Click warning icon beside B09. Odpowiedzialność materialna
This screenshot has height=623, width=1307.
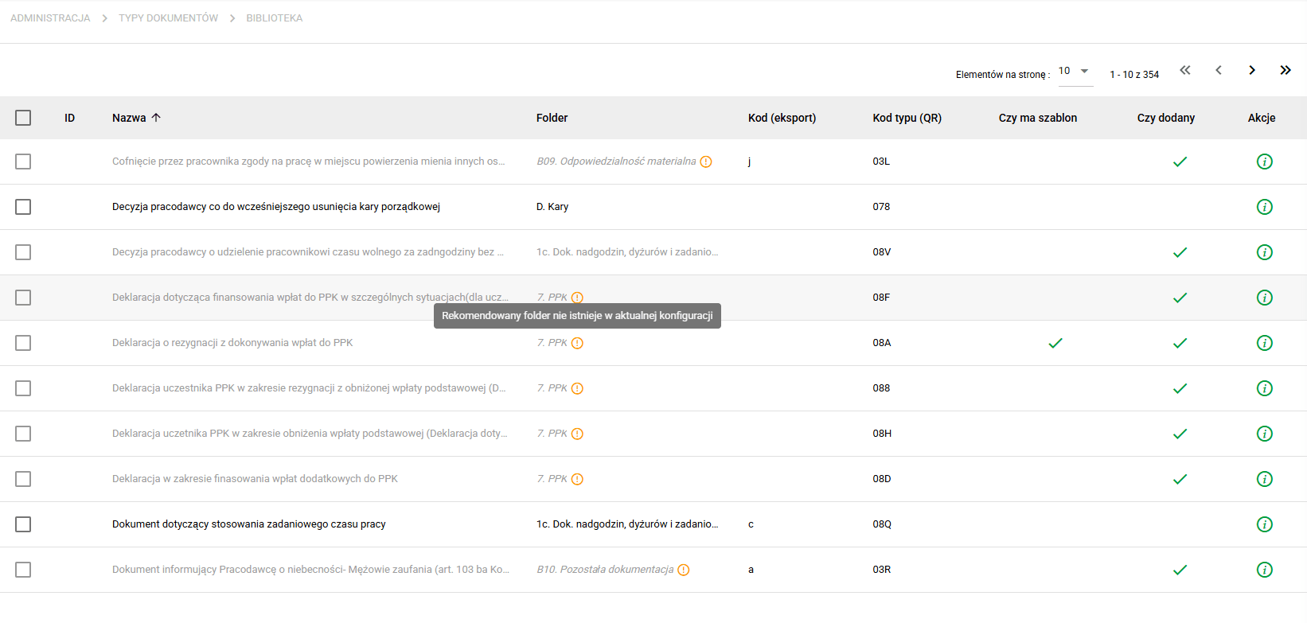coord(706,162)
